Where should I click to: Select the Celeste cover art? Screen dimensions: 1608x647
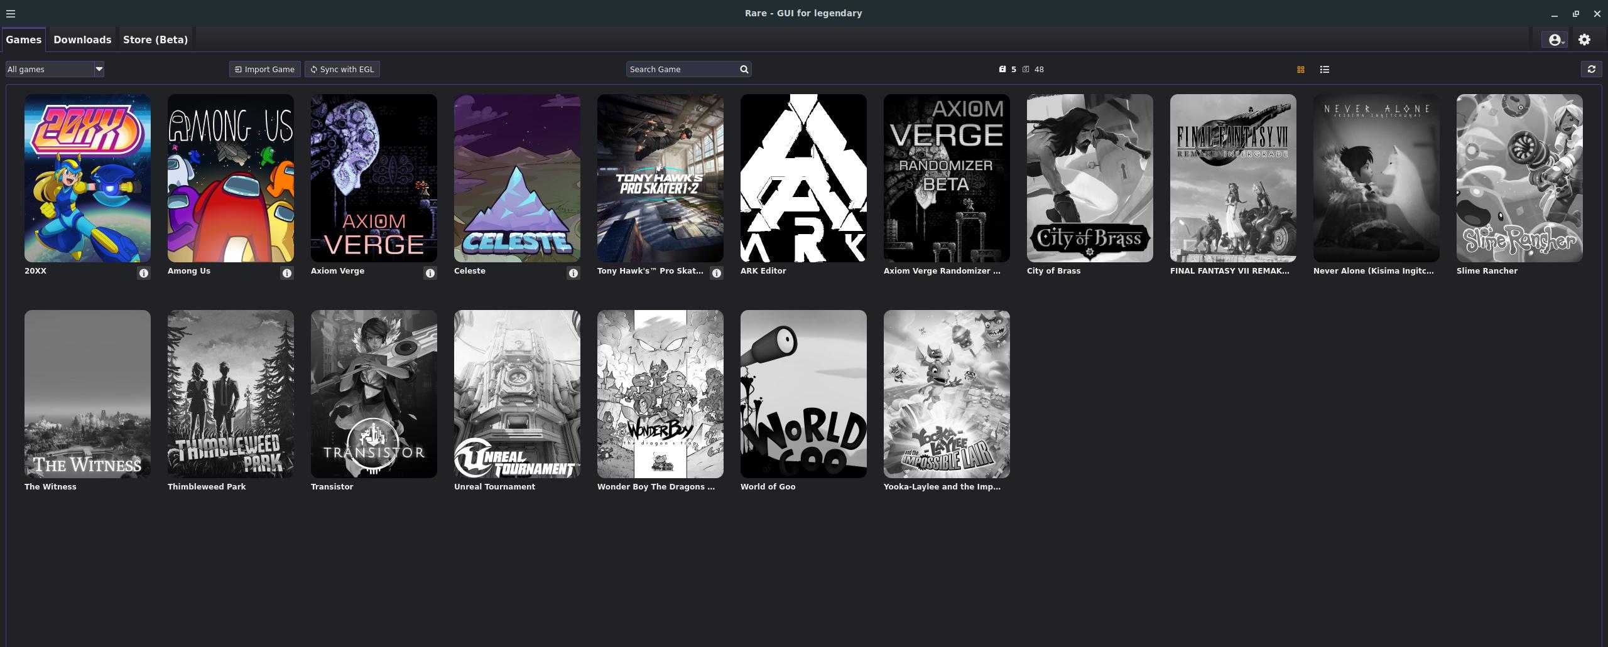517,178
